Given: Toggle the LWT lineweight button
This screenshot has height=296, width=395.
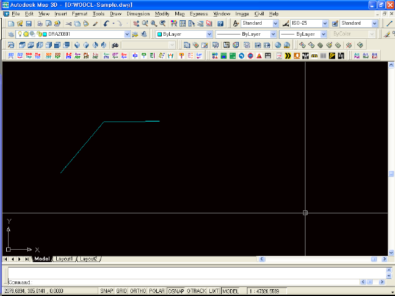Looking at the screenshot, I should coord(214,291).
